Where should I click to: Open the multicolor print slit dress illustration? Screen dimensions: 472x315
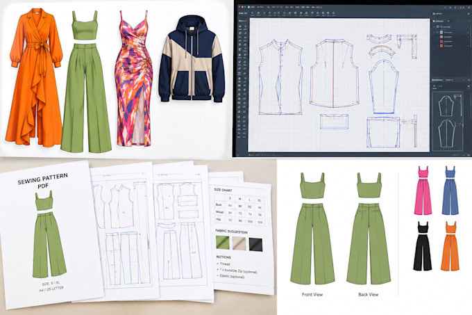coord(133,79)
